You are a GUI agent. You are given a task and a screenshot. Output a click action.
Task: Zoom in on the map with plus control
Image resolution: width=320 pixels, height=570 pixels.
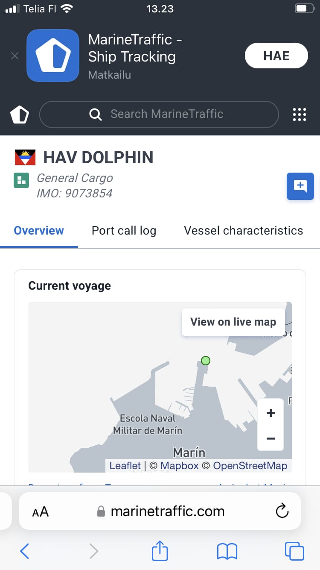pos(271,412)
